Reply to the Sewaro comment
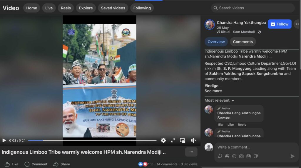The width and height of the screenshot is (301, 168). [x=242, y=125]
